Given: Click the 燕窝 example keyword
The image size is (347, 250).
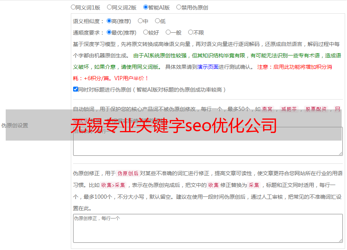Looking at the screenshot, I should coord(267,109).
